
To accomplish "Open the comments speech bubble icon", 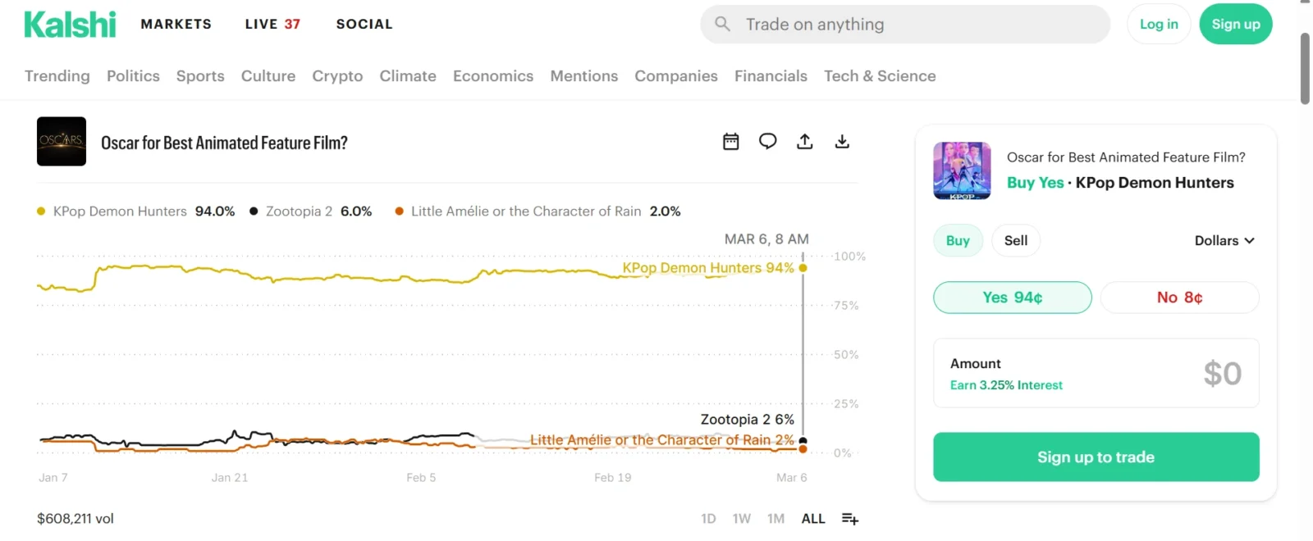I will click(767, 142).
